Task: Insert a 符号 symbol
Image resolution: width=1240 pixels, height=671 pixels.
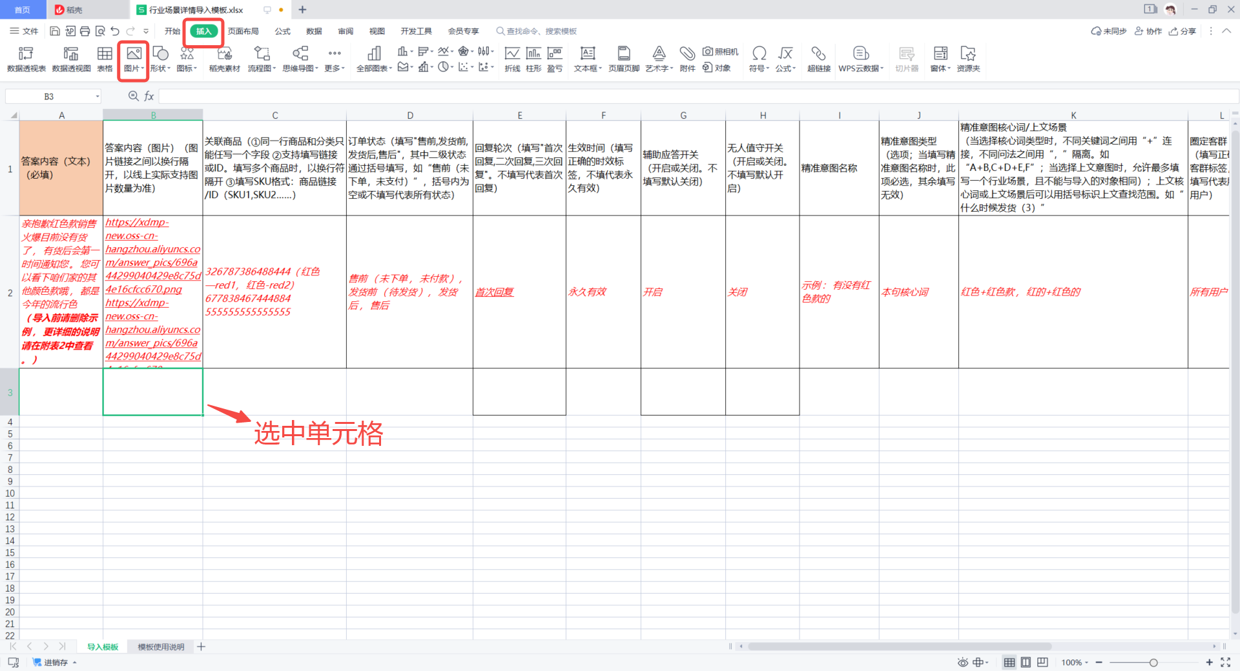Action: click(759, 59)
